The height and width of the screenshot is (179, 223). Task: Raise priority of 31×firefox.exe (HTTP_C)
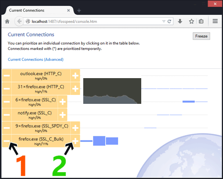pos(75,89)
